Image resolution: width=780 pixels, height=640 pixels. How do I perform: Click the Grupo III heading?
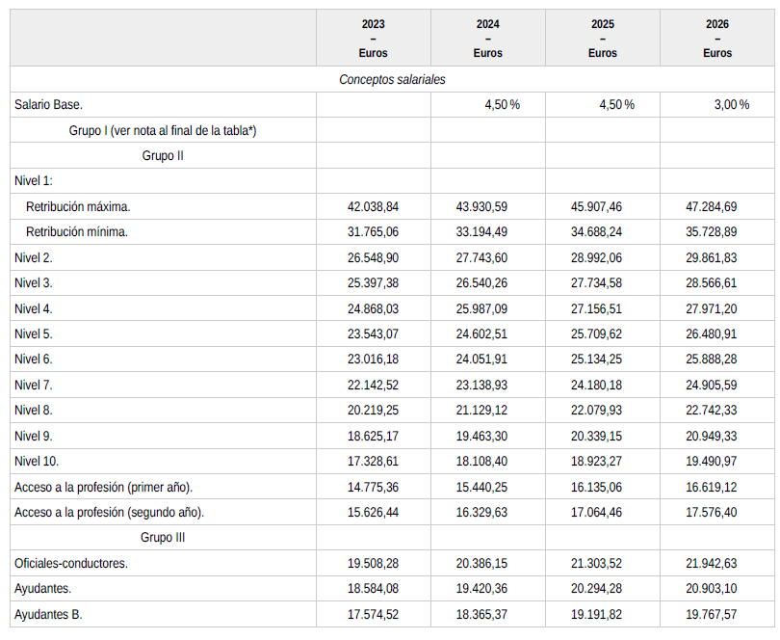tap(162, 538)
